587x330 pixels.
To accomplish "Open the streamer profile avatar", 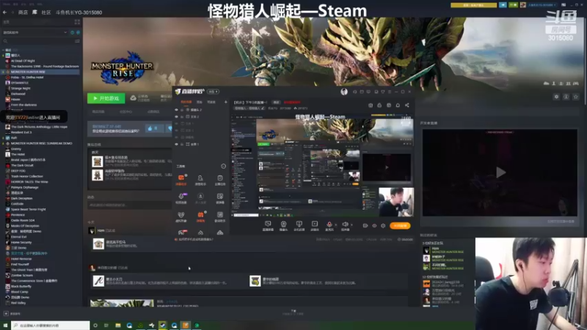I will (344, 92).
